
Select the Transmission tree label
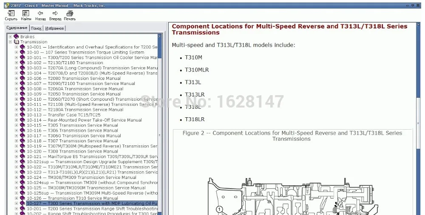pos(34,42)
